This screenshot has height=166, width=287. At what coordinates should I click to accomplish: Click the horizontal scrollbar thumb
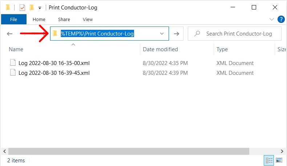click(x=129, y=151)
